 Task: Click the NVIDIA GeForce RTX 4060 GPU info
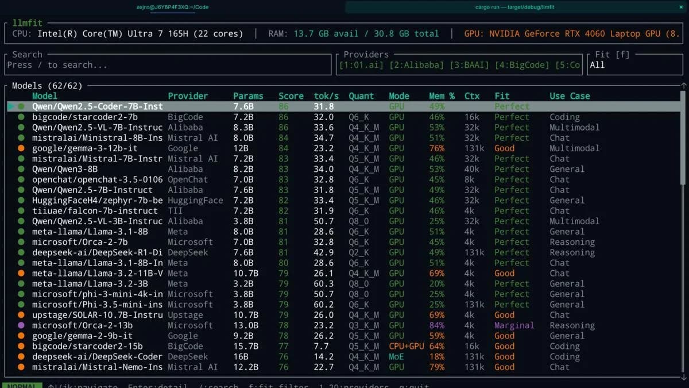(x=572, y=34)
